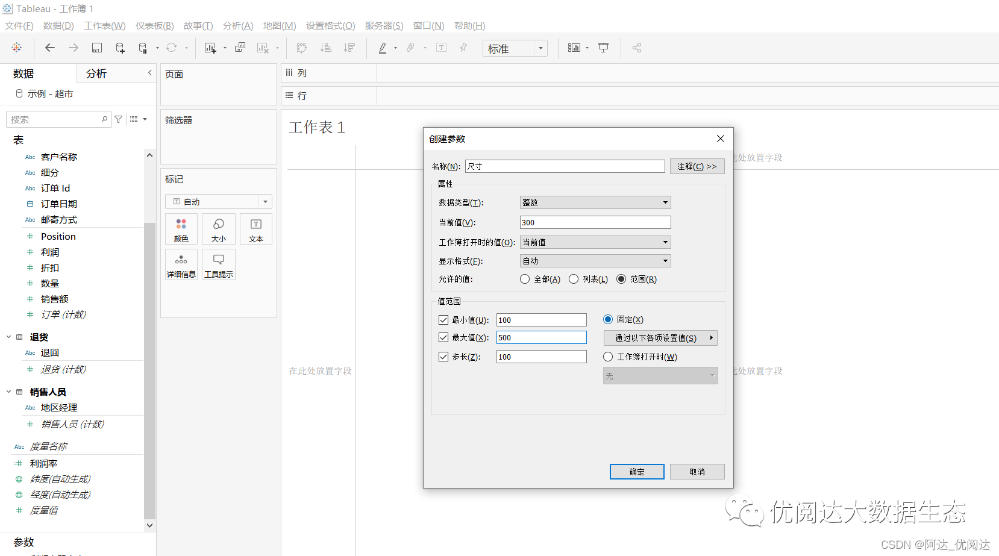Expand the 注释 comment section button
This screenshot has height=556, width=999.
(x=697, y=166)
